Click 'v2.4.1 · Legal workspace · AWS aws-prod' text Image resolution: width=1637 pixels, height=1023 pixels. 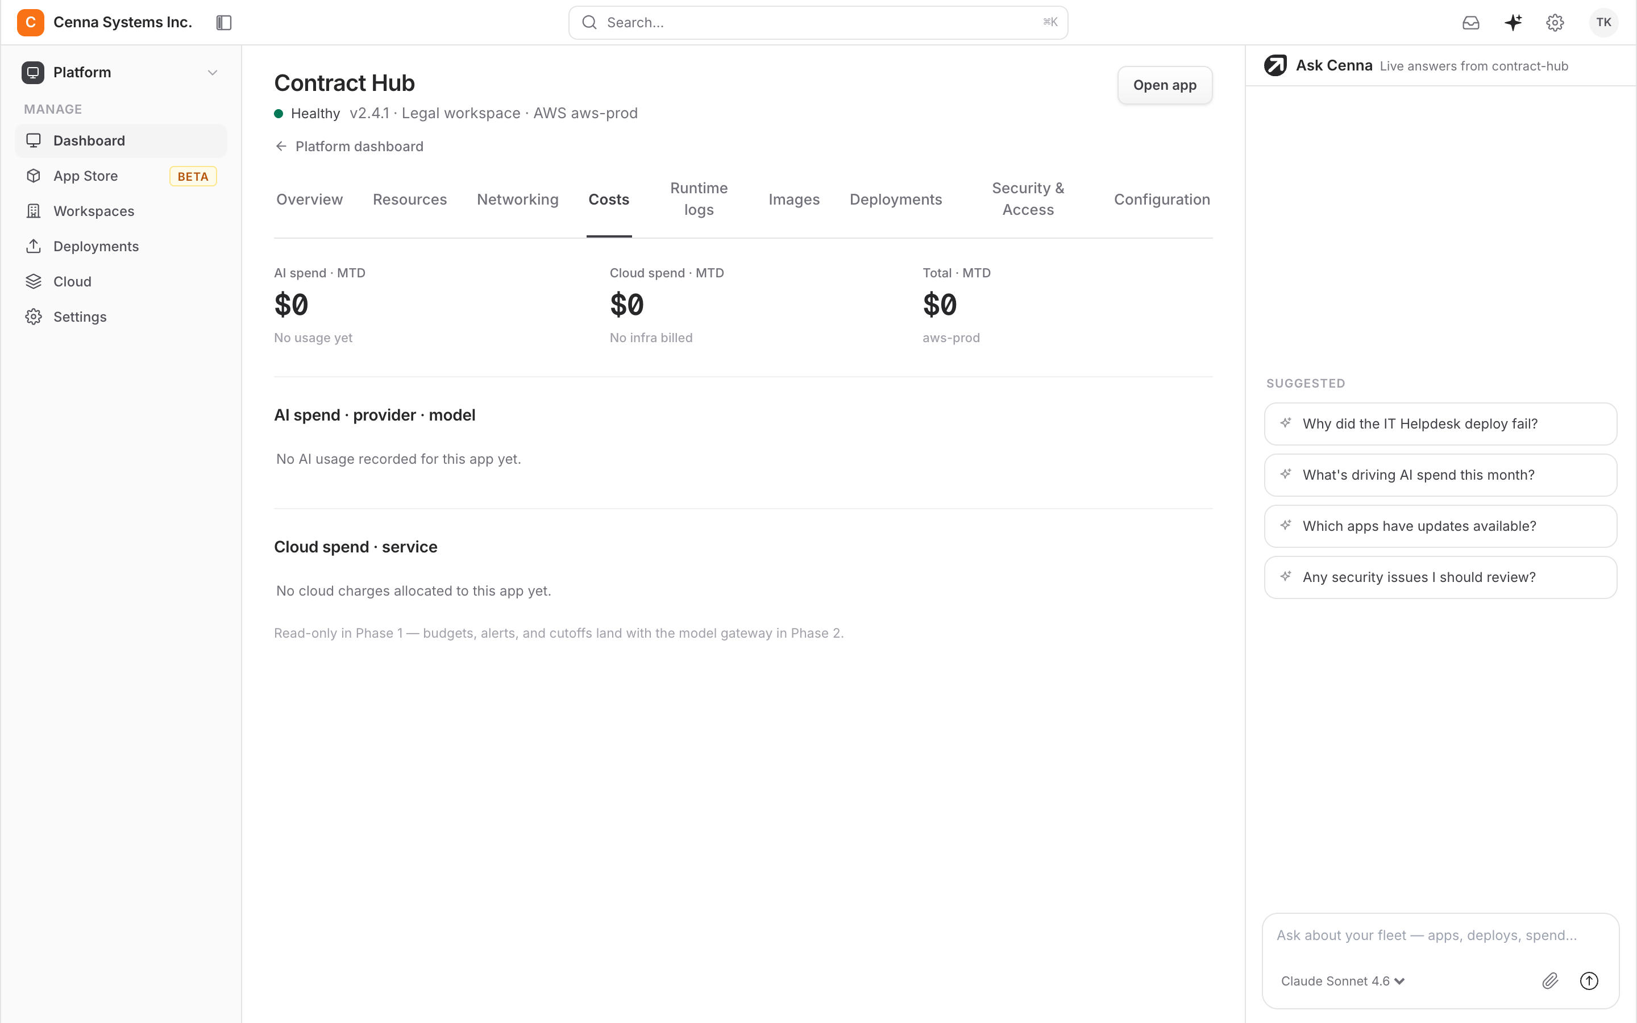(494, 113)
